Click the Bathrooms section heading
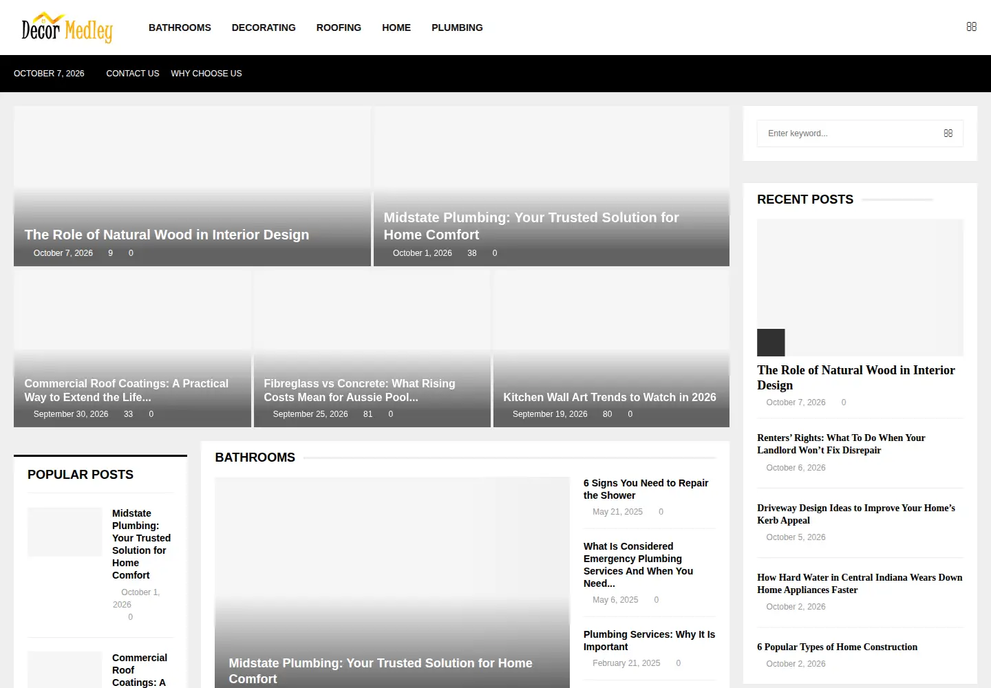Image resolution: width=991 pixels, height=688 pixels. [x=255, y=458]
